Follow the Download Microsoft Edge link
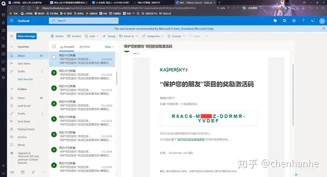This screenshot has width=327, height=177. tap(197, 29)
